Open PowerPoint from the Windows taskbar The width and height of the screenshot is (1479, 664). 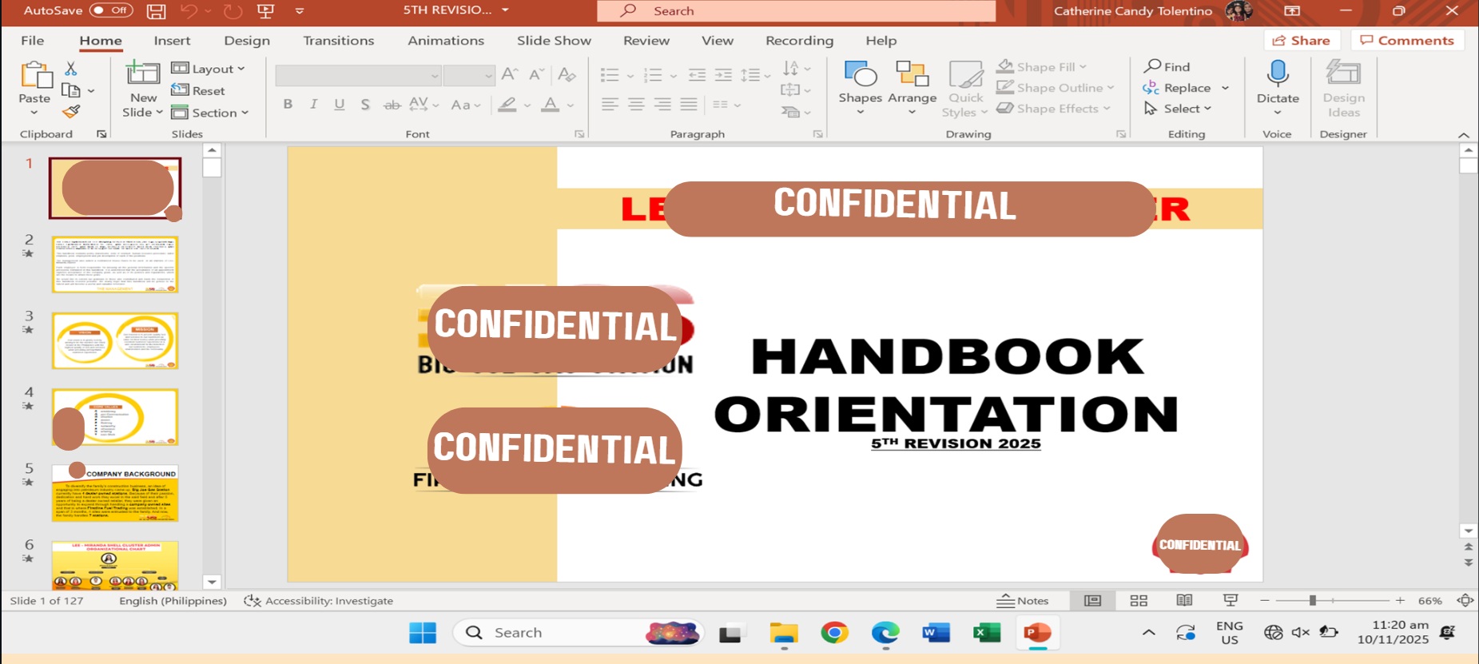[x=1036, y=634]
